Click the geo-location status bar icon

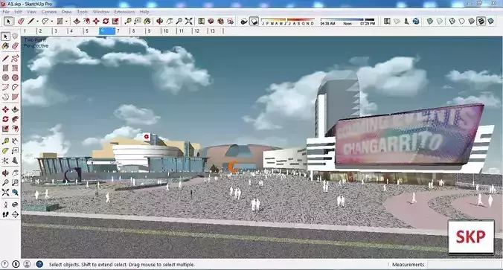point(4,264)
